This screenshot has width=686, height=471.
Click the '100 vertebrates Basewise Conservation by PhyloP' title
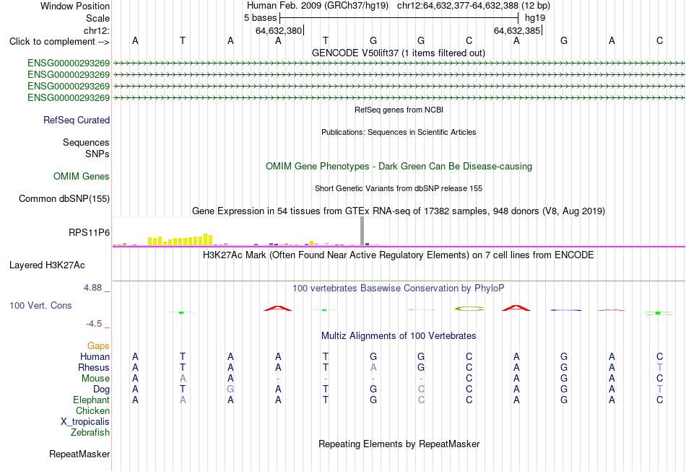[x=399, y=289]
